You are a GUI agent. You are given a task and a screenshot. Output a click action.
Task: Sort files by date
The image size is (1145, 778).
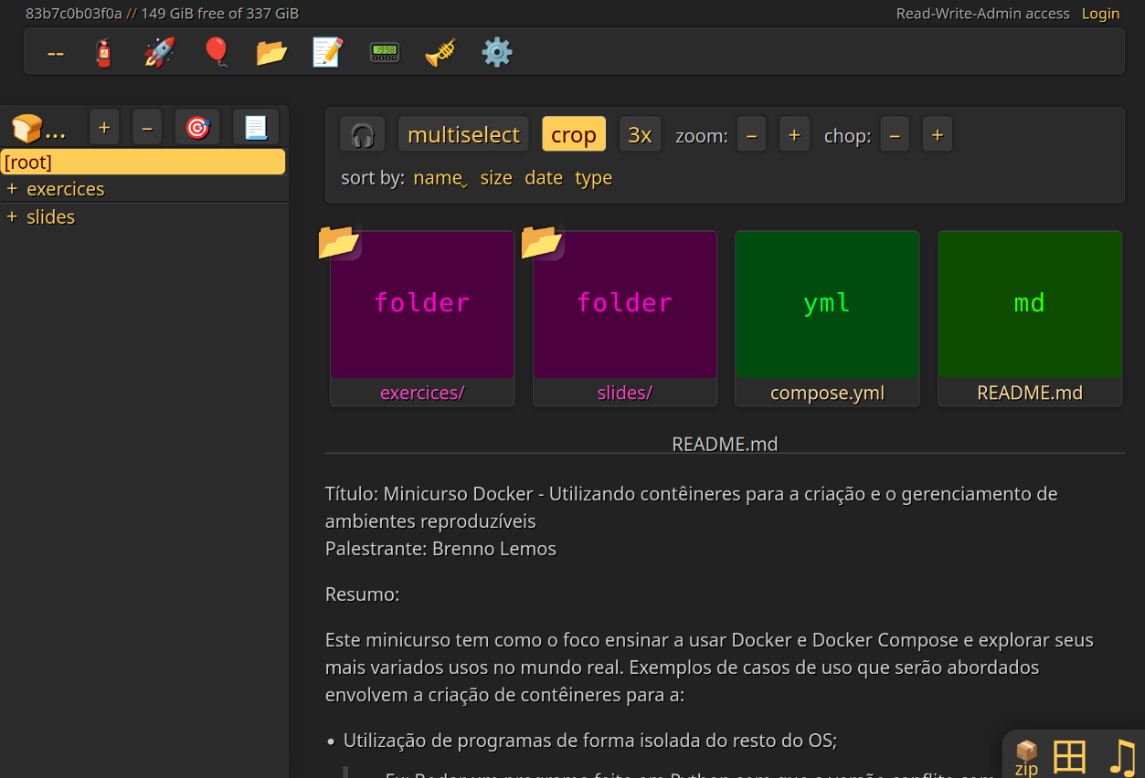point(544,178)
